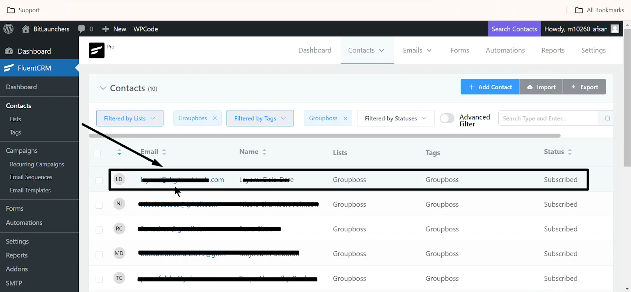Open the comments bubble icon
Screen dimensions: 631x292
[x=82, y=29]
